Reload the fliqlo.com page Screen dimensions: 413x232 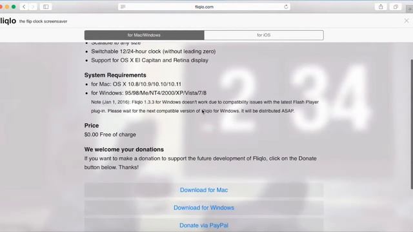[x=286, y=7]
